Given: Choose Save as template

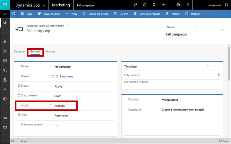Looking at the screenshot, I should pos(147,14).
